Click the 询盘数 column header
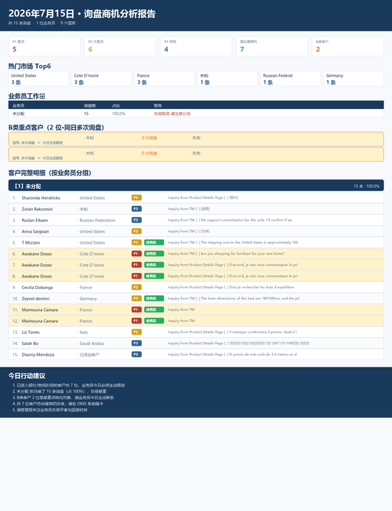This screenshot has width=392, height=511. pos(89,106)
